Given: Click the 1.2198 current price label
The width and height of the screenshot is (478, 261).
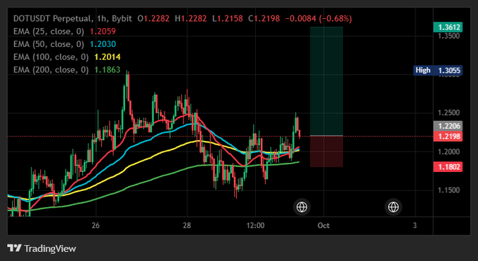Looking at the screenshot, I should (x=448, y=136).
